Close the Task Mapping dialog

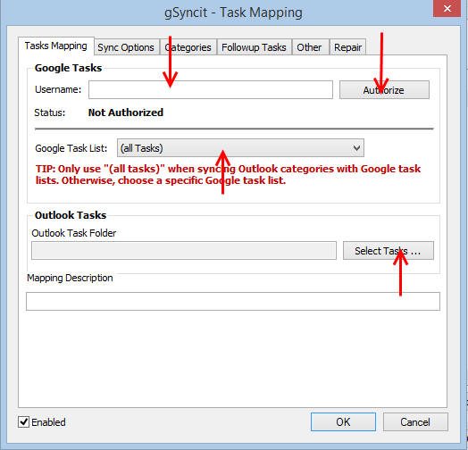(447, 8)
